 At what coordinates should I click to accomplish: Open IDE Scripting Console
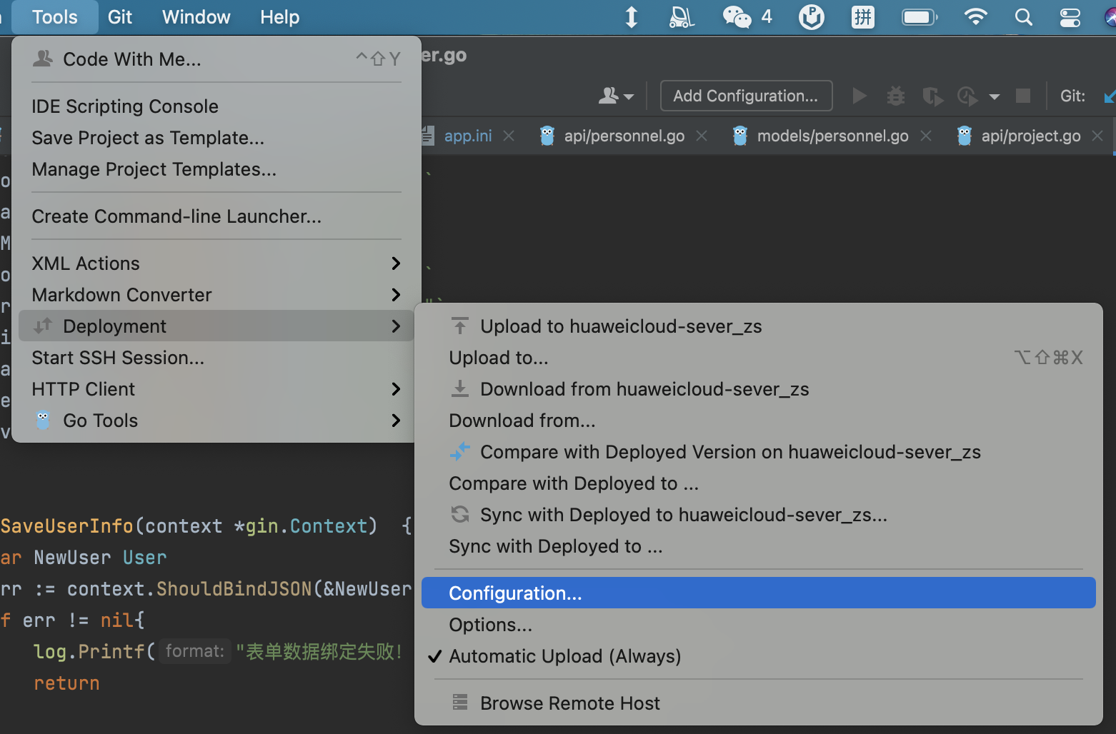click(x=216, y=106)
